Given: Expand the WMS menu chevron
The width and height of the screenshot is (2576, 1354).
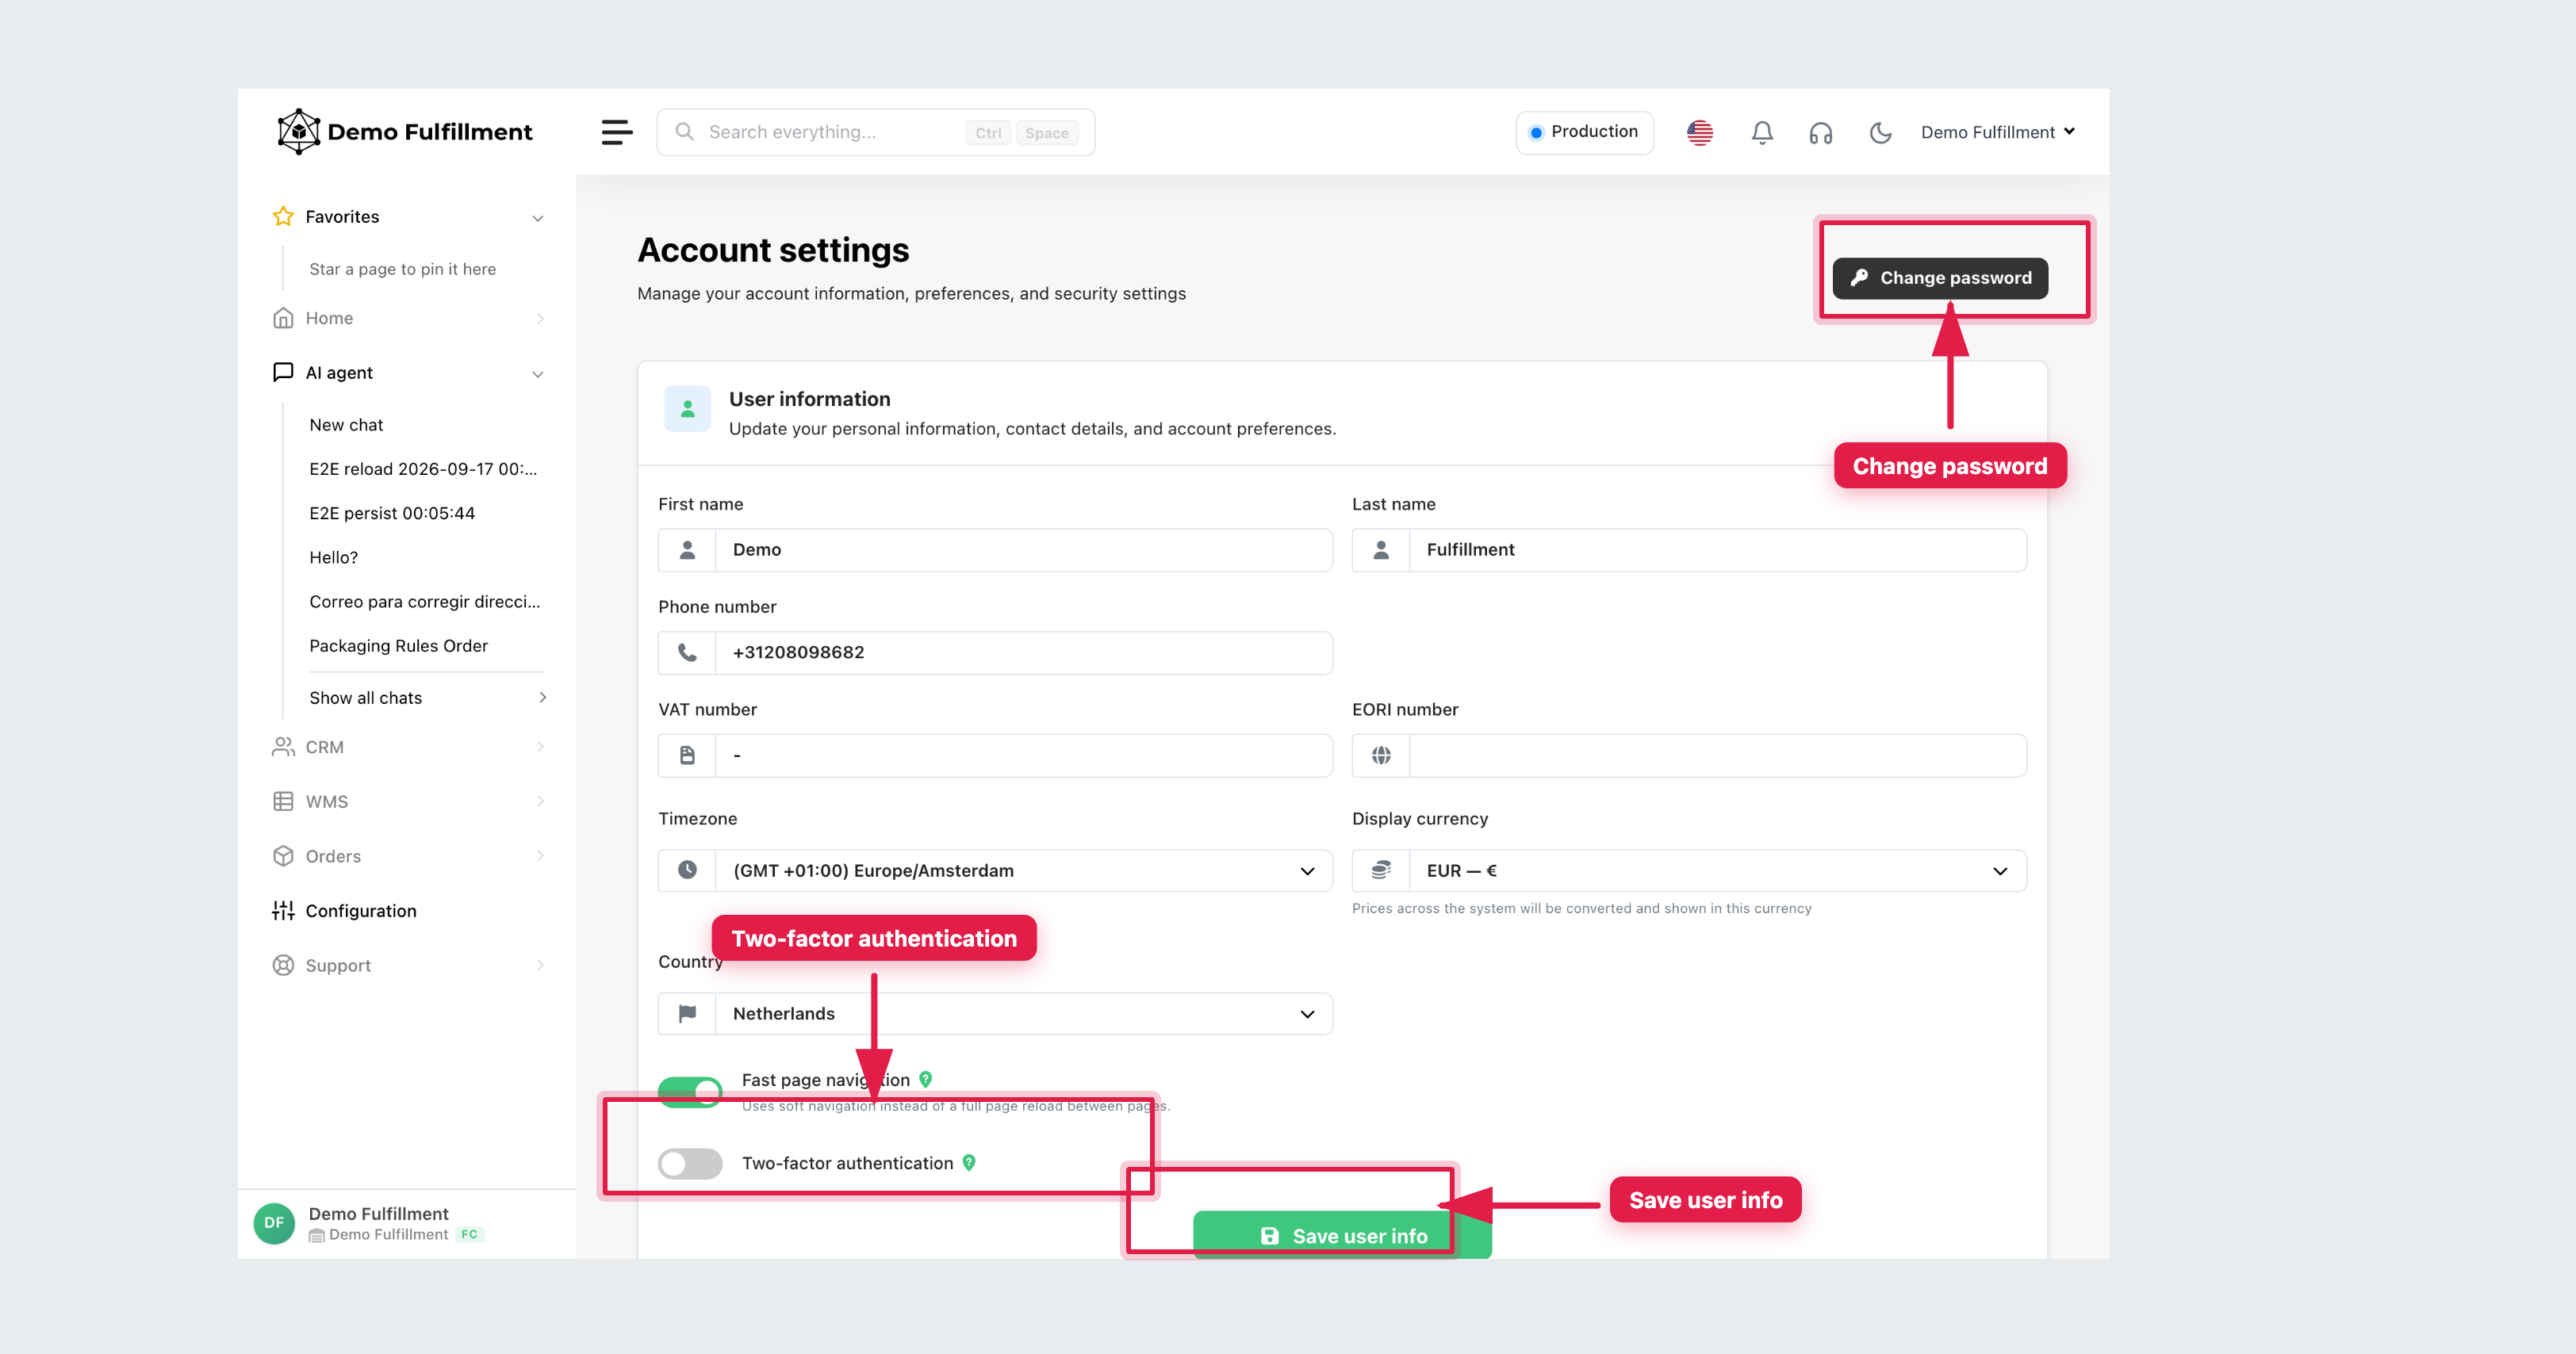Looking at the screenshot, I should [x=540, y=801].
